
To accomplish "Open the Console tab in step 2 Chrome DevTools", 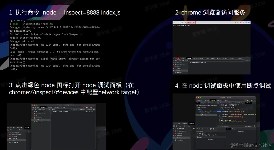I will [189, 58].
